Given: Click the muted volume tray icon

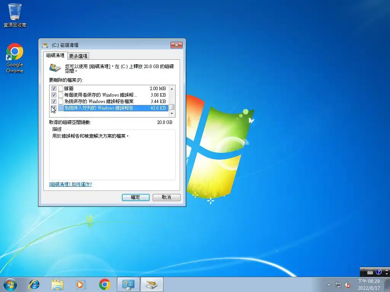Looking at the screenshot, I should click(347, 285).
